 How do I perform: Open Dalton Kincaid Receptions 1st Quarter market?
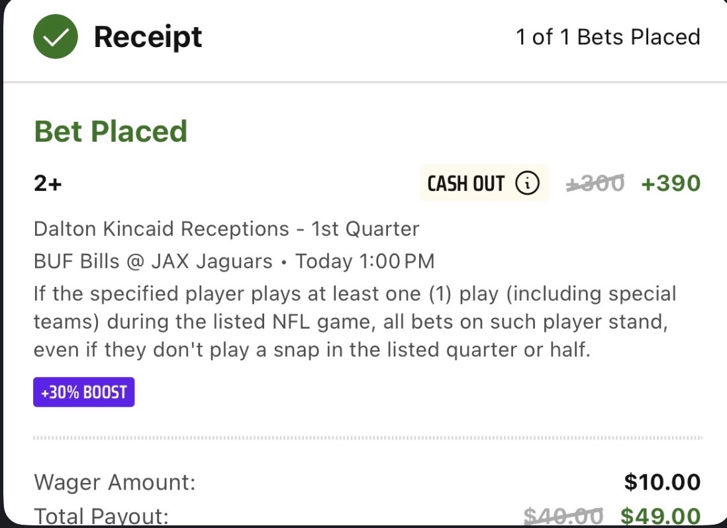pyautogui.click(x=226, y=229)
